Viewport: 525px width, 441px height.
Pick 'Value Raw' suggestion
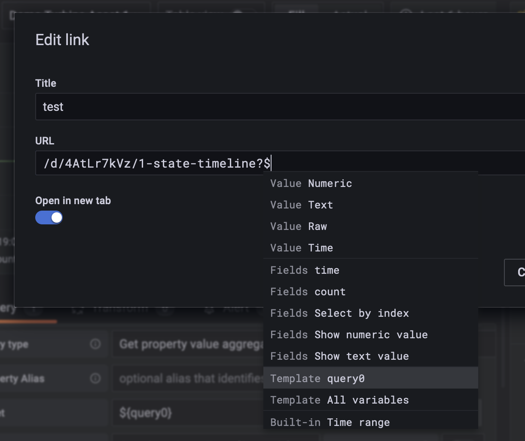pyautogui.click(x=370, y=227)
